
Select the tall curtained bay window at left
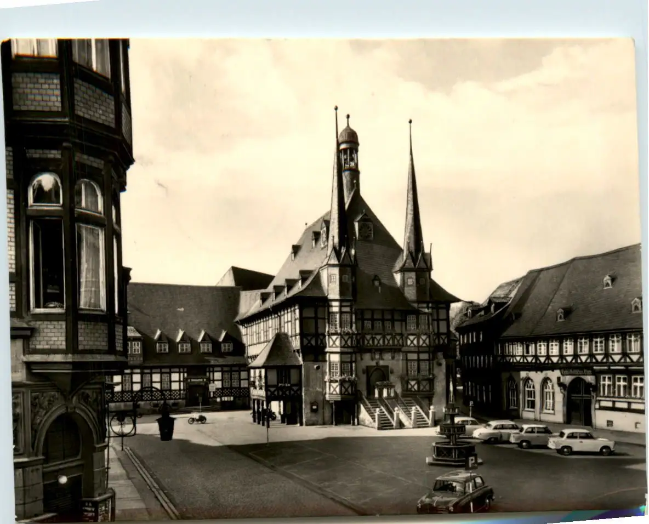pyautogui.click(x=90, y=266)
